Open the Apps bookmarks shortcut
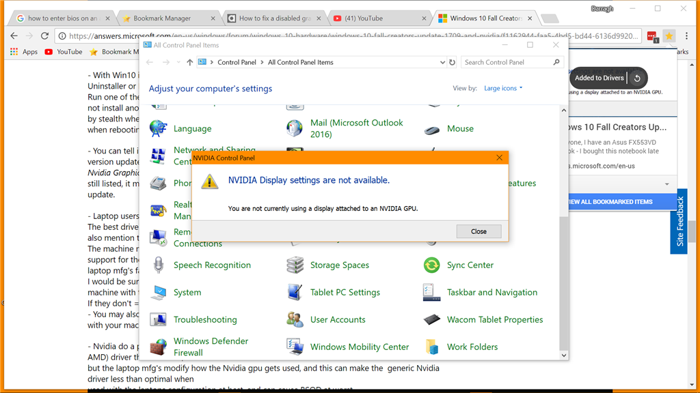This screenshot has width=700, height=393. coord(24,52)
